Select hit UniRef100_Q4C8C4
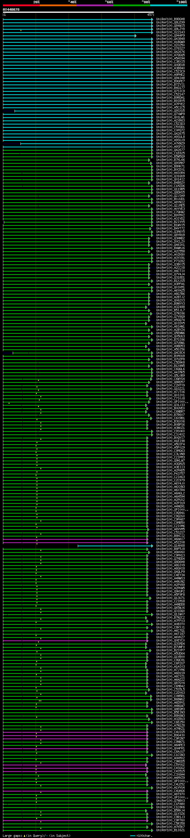The width and height of the screenshot is (190, 838). click(170, 353)
